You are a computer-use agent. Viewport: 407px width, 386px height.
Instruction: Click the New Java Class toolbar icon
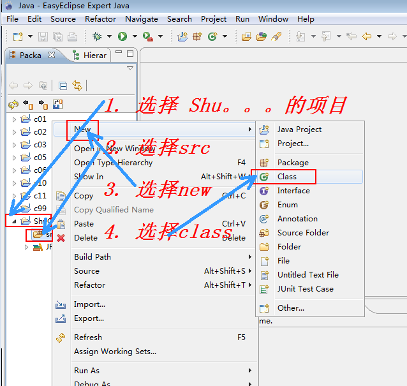(x=212, y=36)
